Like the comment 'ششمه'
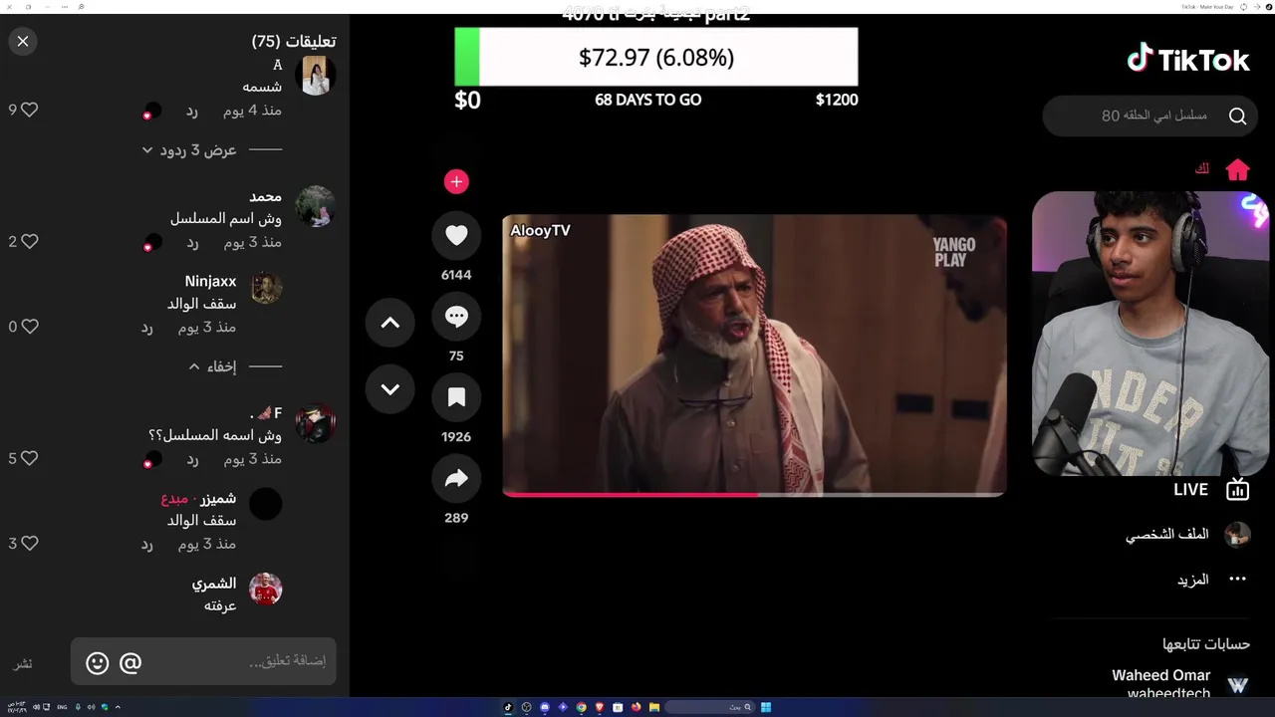 (29, 110)
